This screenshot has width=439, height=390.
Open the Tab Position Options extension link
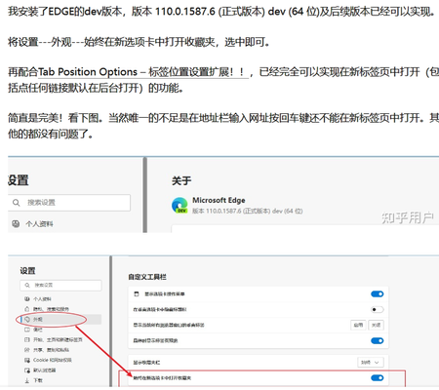pos(143,72)
